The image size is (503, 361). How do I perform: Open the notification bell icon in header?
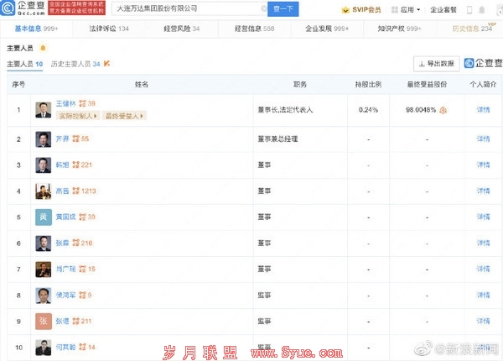(482, 10)
